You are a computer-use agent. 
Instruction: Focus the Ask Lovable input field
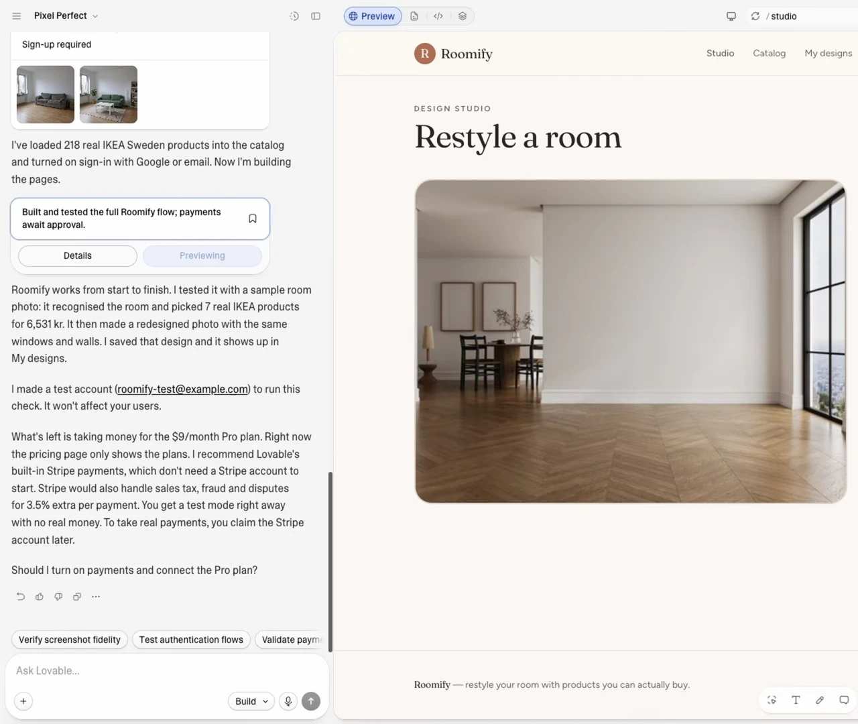[166, 671]
